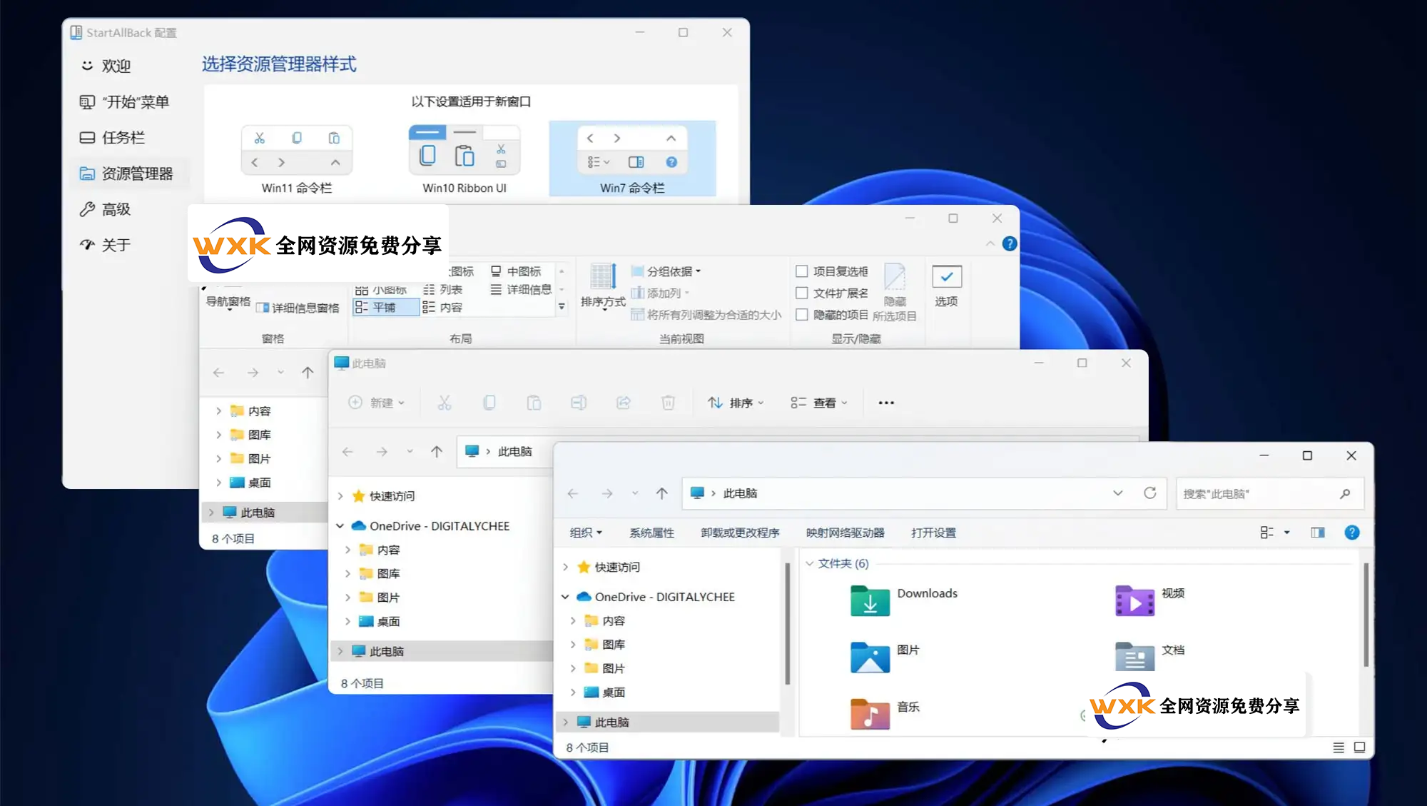Viewport: 1427px width, 806px height.
Task: Click the blue help icon in front window
Action: point(1352,533)
